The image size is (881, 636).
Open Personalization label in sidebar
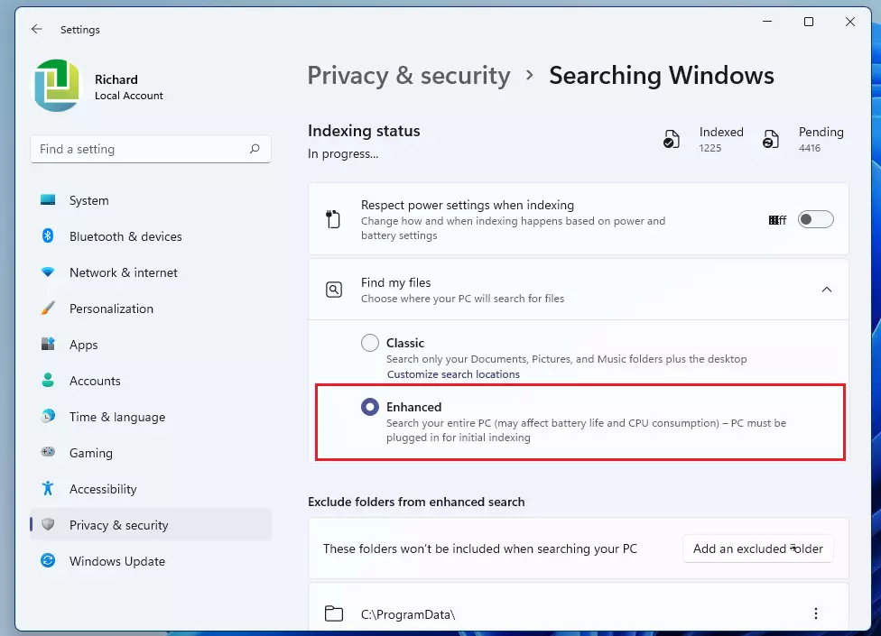[x=111, y=309]
